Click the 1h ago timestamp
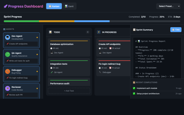The width and height of the screenshot is (184, 115). tap(178, 88)
